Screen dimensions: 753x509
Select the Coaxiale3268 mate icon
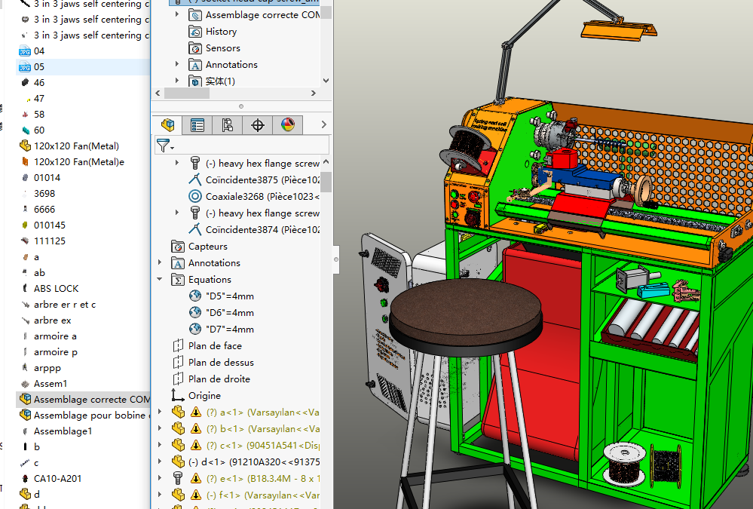pos(194,197)
